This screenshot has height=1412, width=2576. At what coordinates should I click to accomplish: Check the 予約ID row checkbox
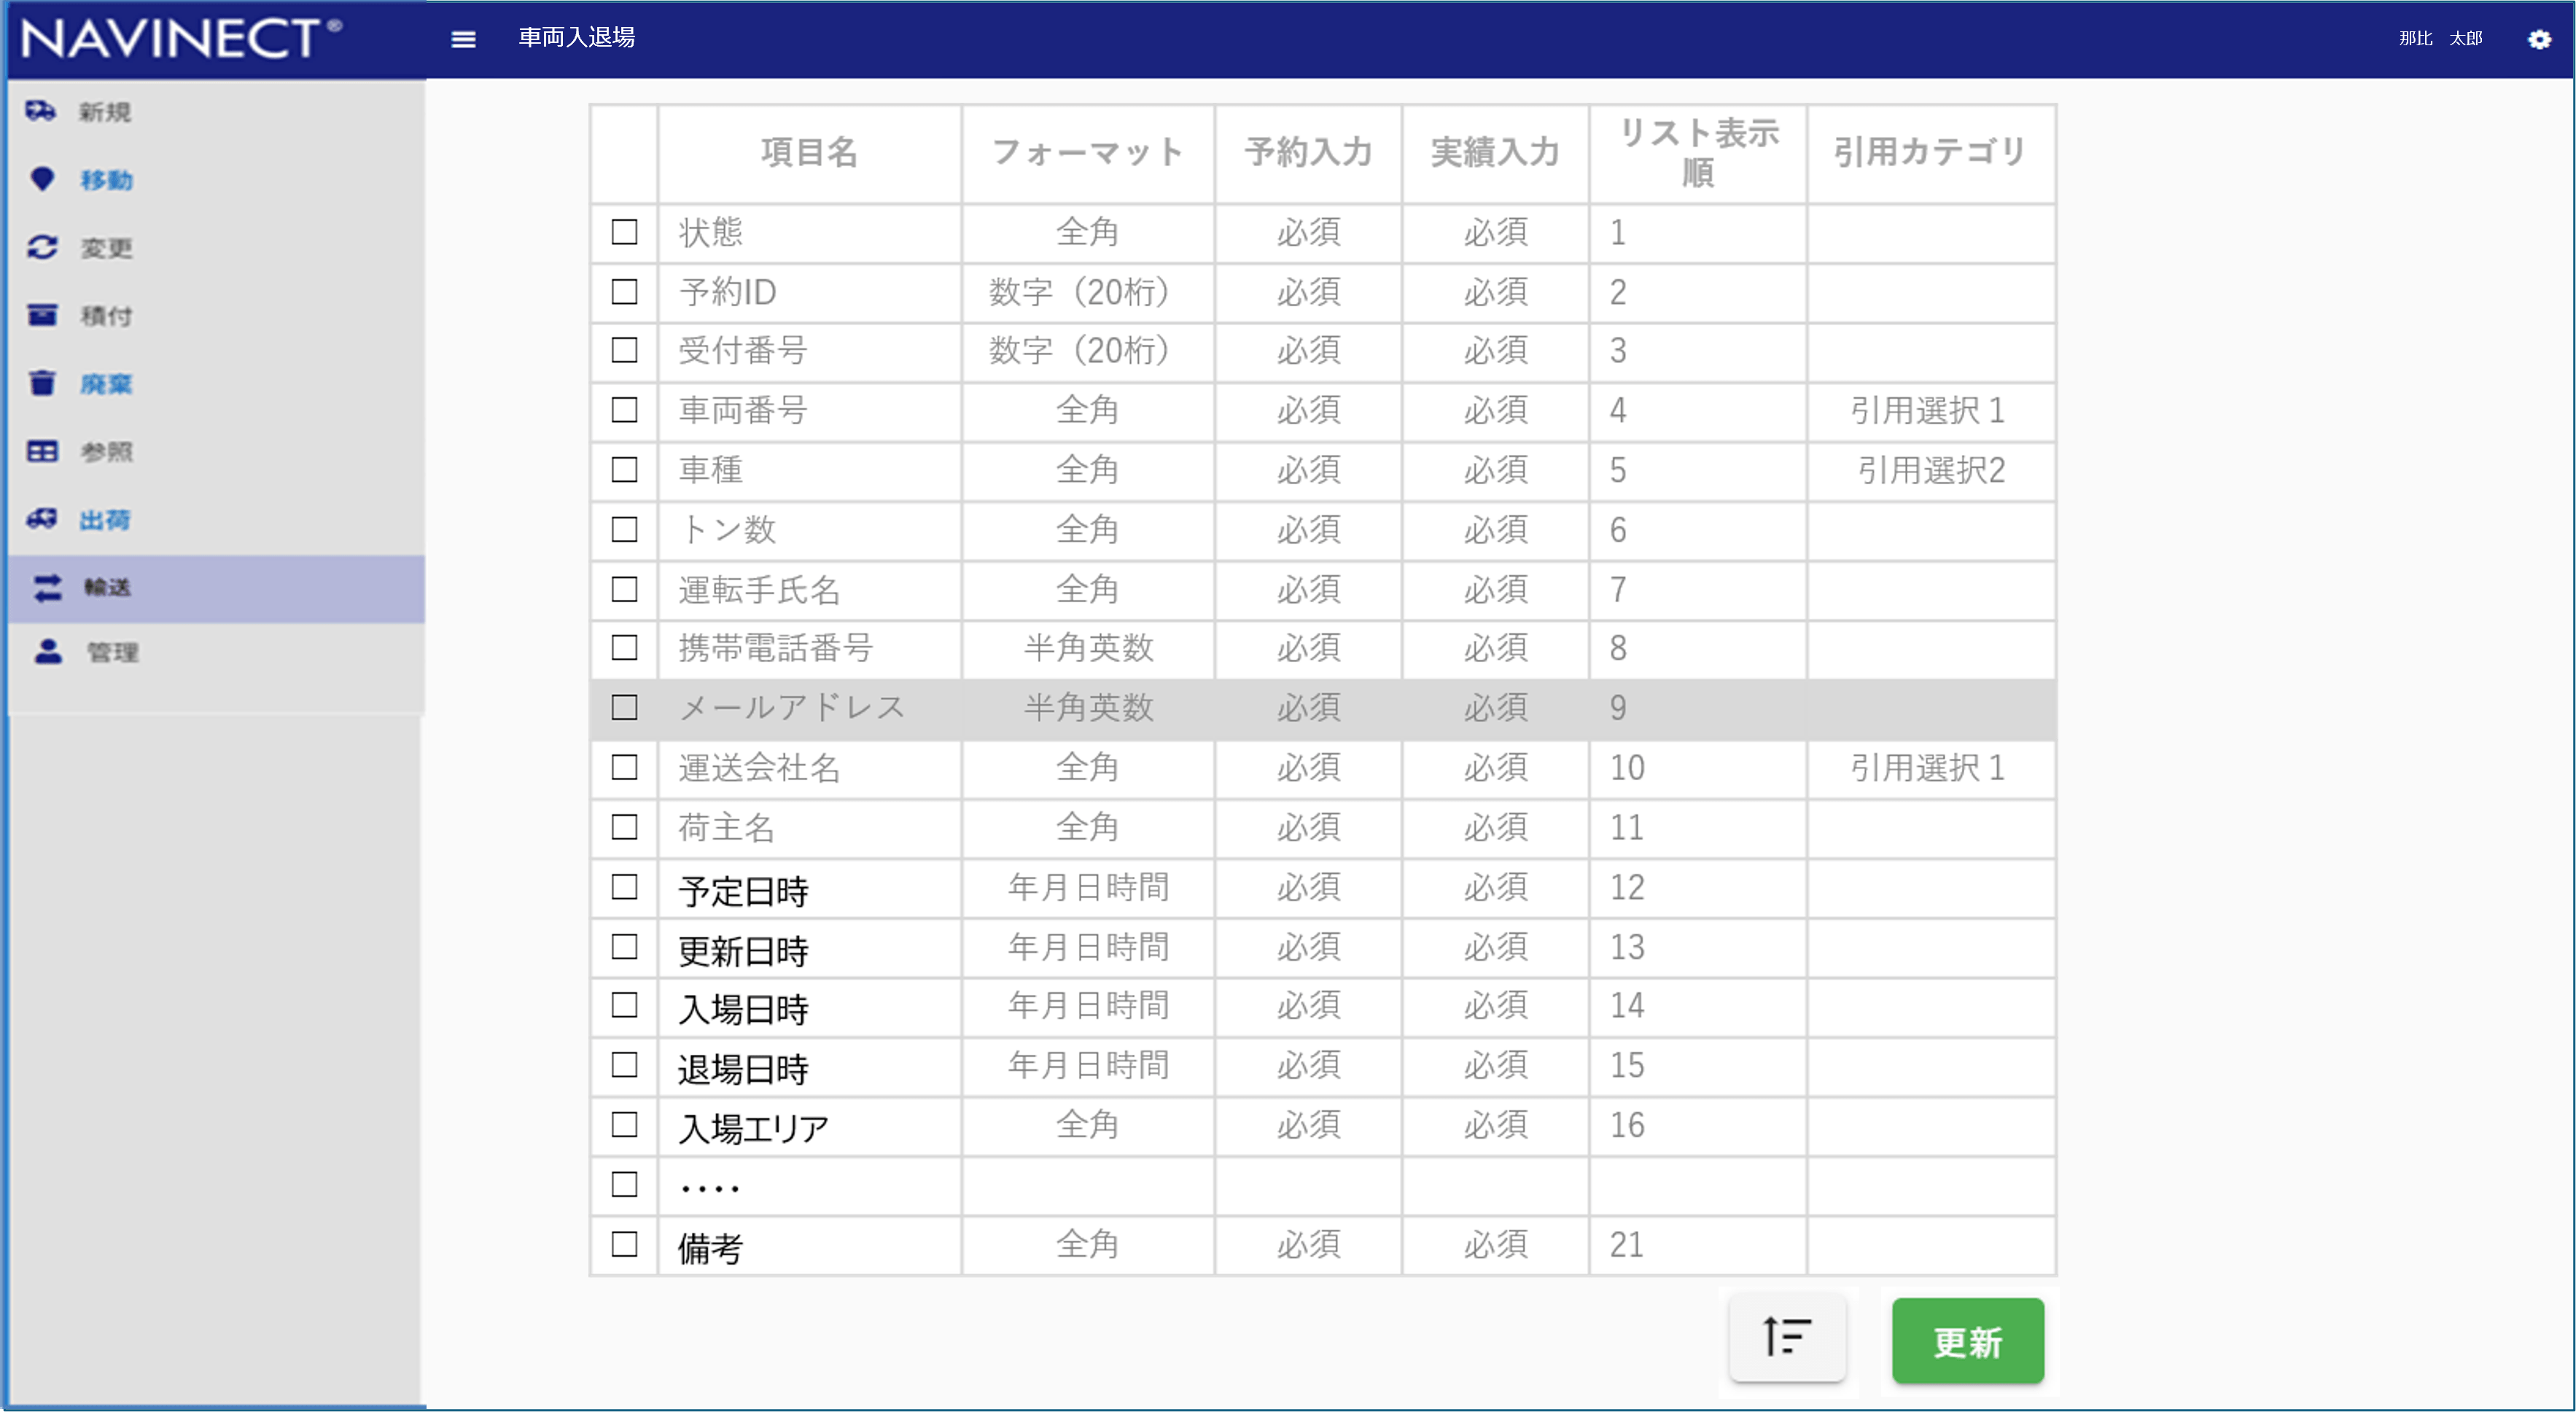624,292
